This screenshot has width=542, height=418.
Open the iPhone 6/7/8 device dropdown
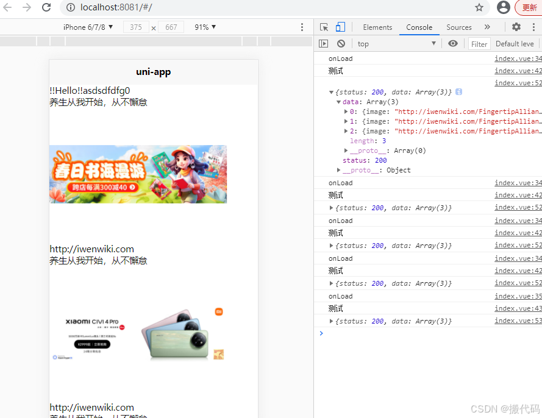tap(88, 27)
